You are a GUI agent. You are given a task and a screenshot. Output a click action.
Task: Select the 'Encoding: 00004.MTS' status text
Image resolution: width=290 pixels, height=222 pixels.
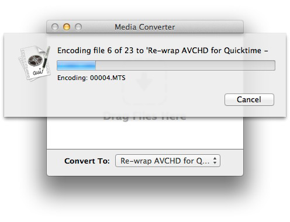(x=91, y=78)
